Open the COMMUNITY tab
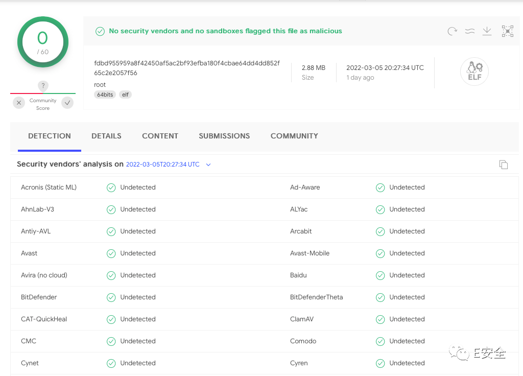 click(x=294, y=136)
